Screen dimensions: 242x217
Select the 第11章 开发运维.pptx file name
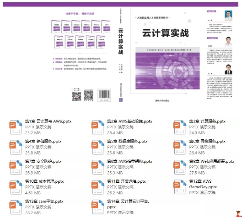(x=126, y=181)
